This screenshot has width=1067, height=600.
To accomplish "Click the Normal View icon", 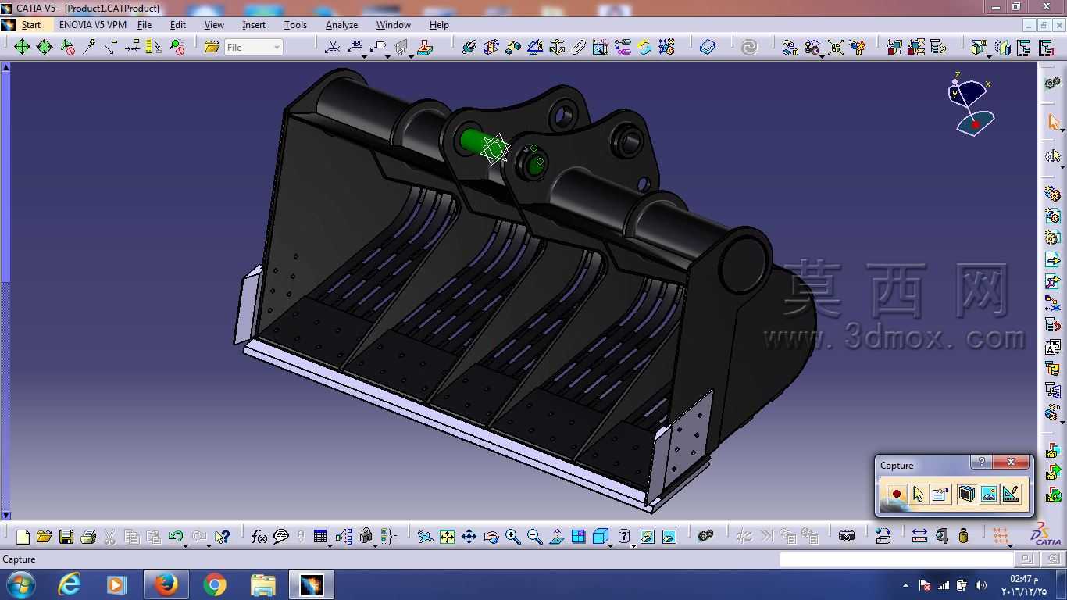I will (556, 537).
